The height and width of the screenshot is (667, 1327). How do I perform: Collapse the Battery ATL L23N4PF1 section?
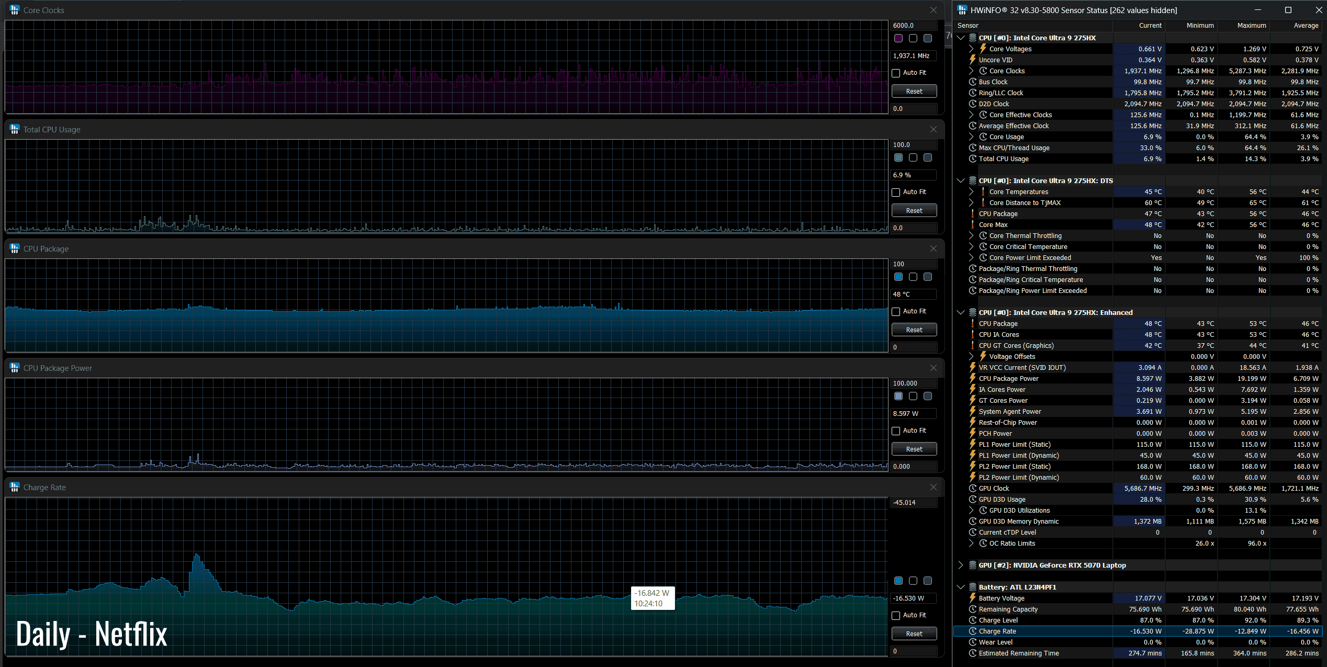(x=960, y=587)
